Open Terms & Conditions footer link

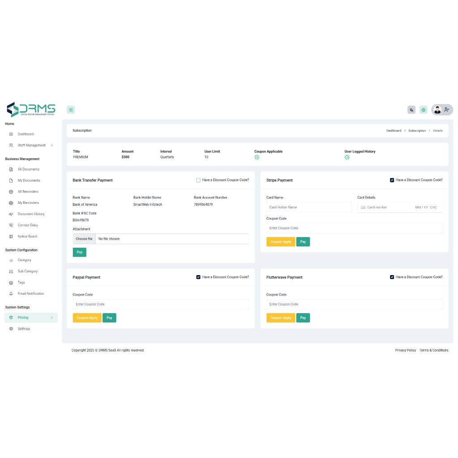(x=434, y=350)
